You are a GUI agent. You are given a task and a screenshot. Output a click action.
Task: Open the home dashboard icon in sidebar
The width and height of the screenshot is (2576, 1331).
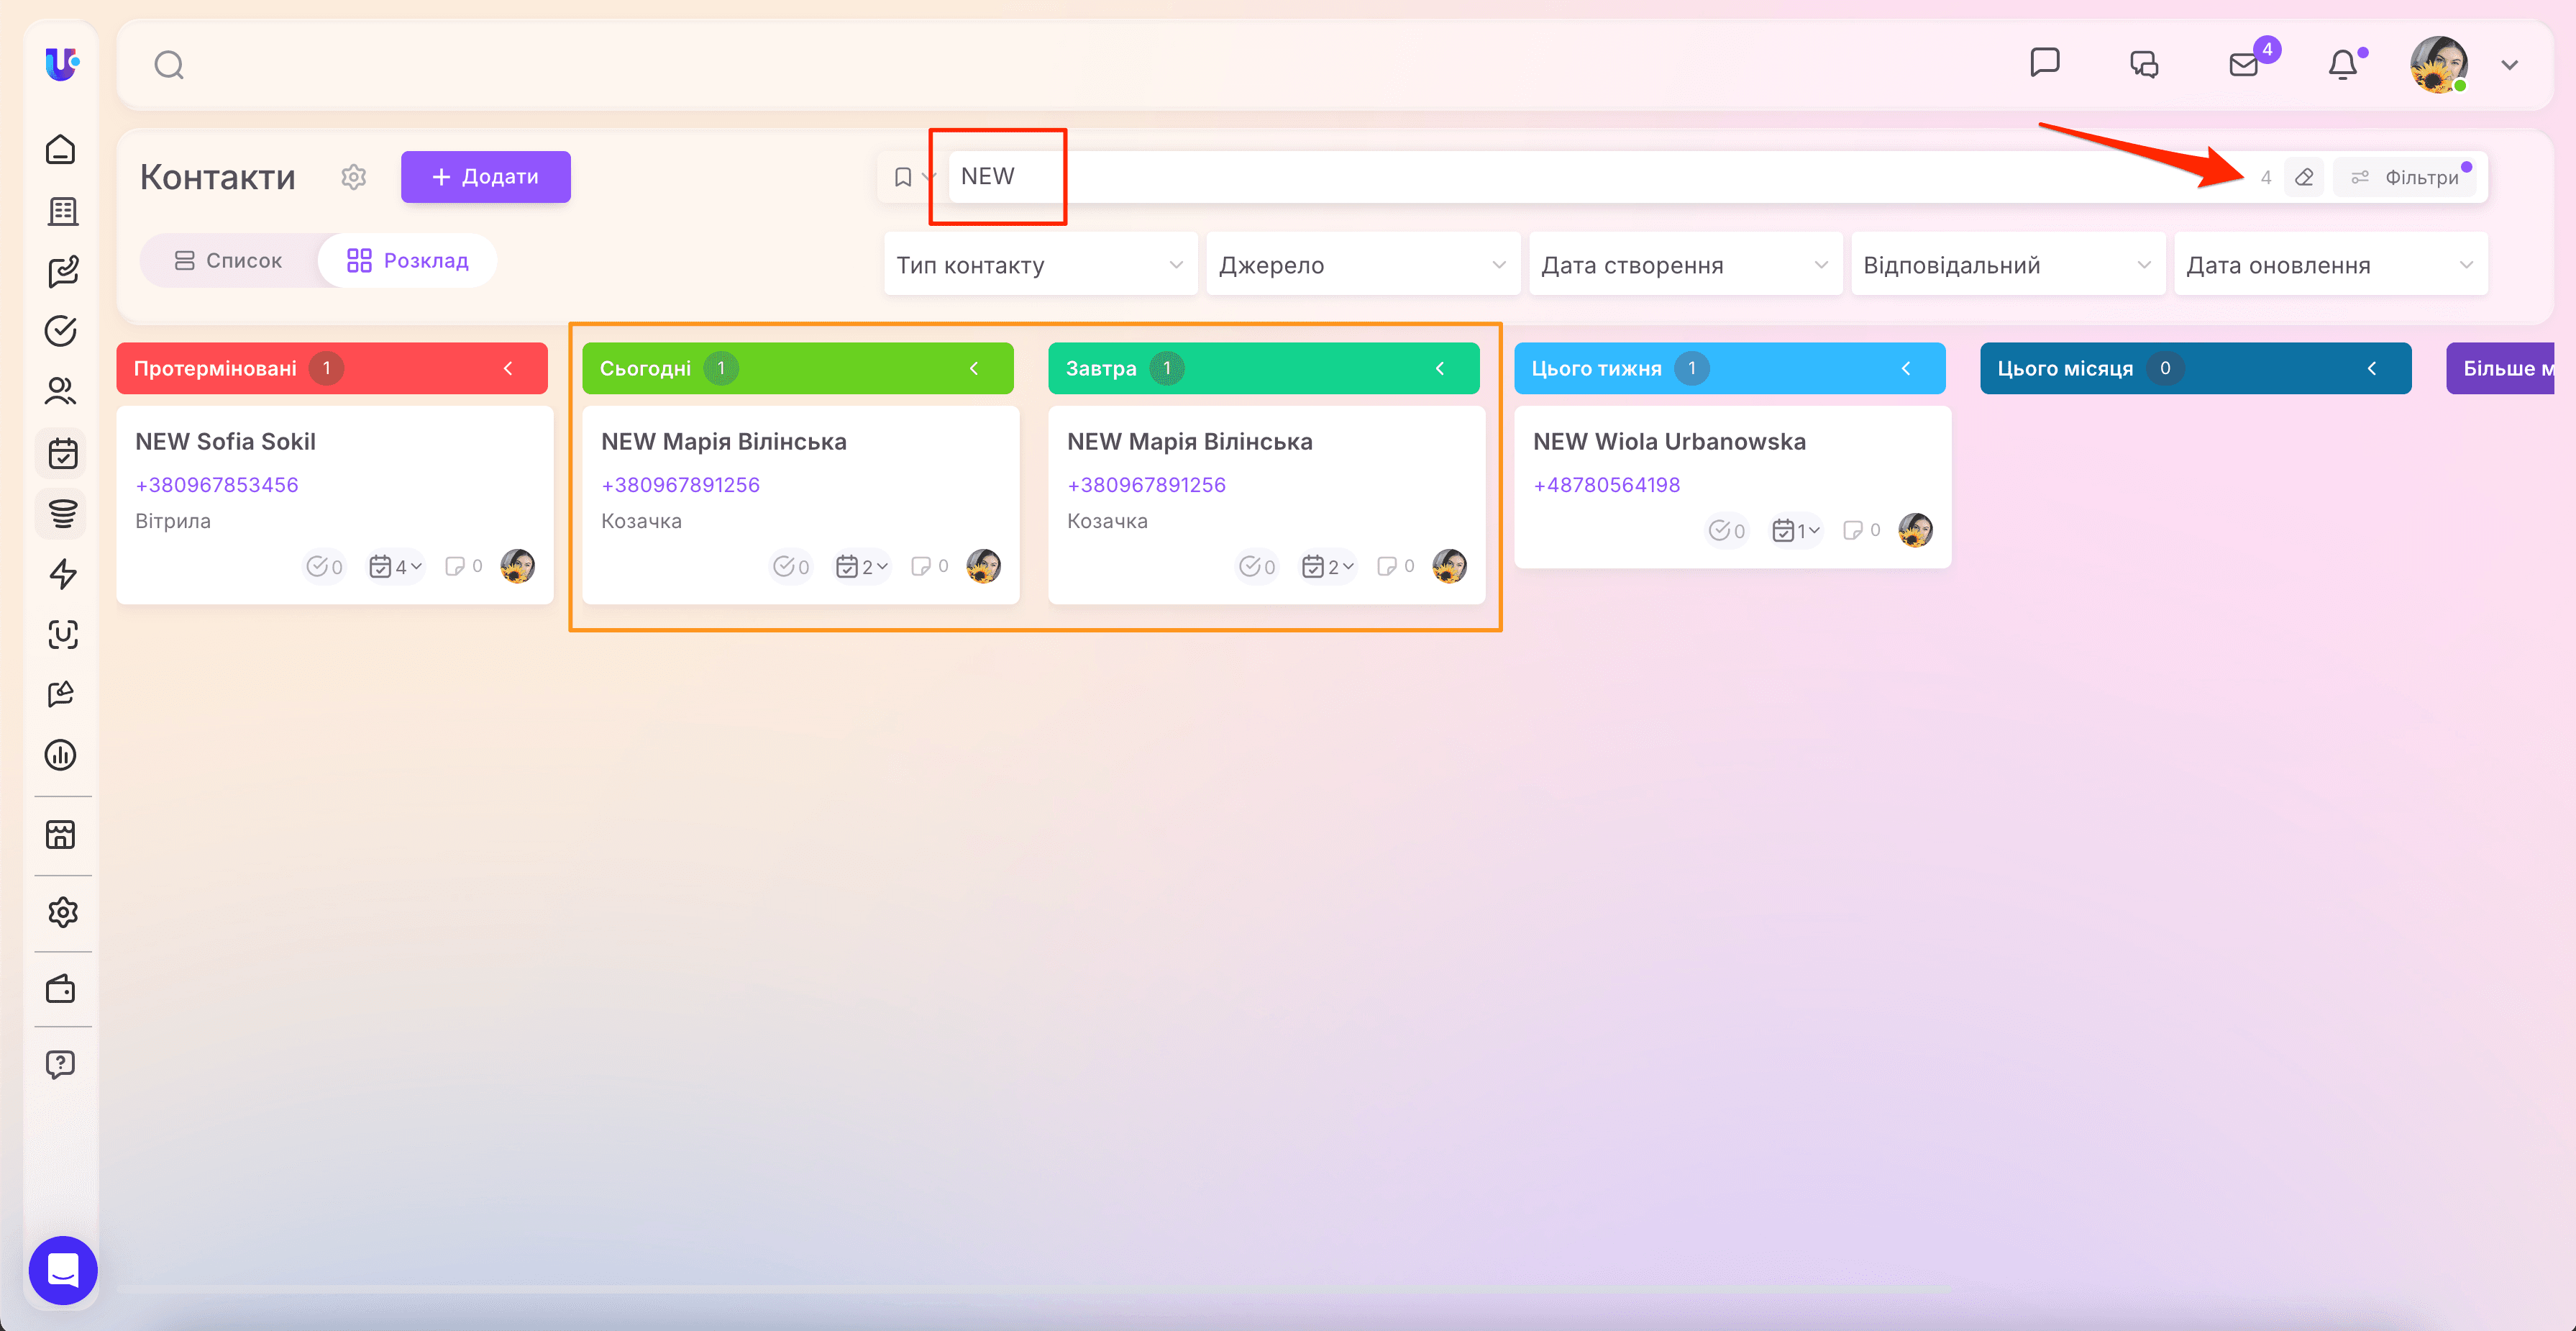[x=61, y=150]
